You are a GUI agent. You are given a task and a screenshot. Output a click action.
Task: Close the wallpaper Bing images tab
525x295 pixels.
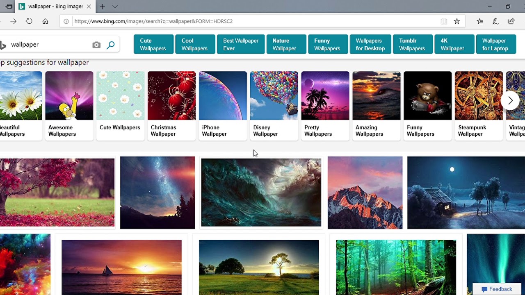pyautogui.click(x=89, y=7)
